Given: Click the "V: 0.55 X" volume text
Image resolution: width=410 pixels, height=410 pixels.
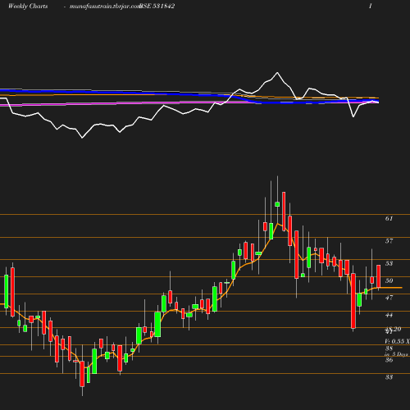Looking at the screenshot, I should coord(397,341).
